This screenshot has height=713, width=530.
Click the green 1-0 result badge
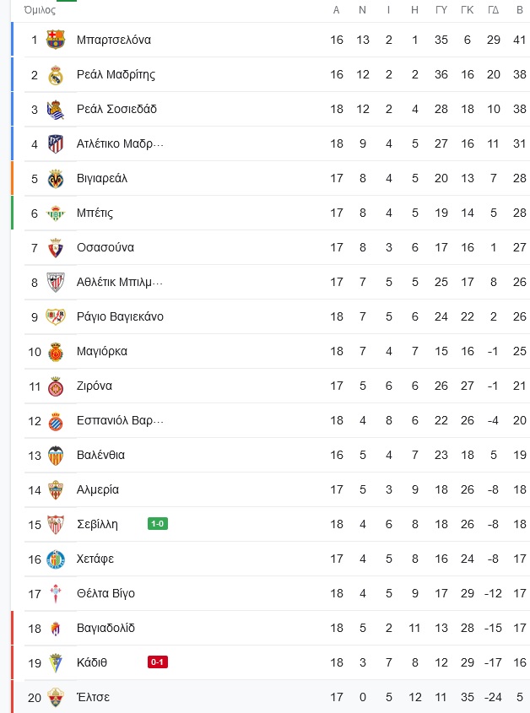click(x=158, y=524)
